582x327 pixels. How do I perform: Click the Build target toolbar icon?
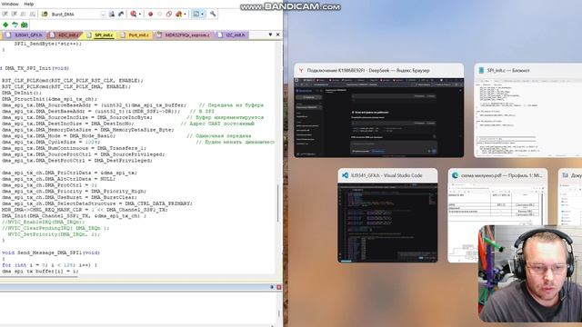5,15
